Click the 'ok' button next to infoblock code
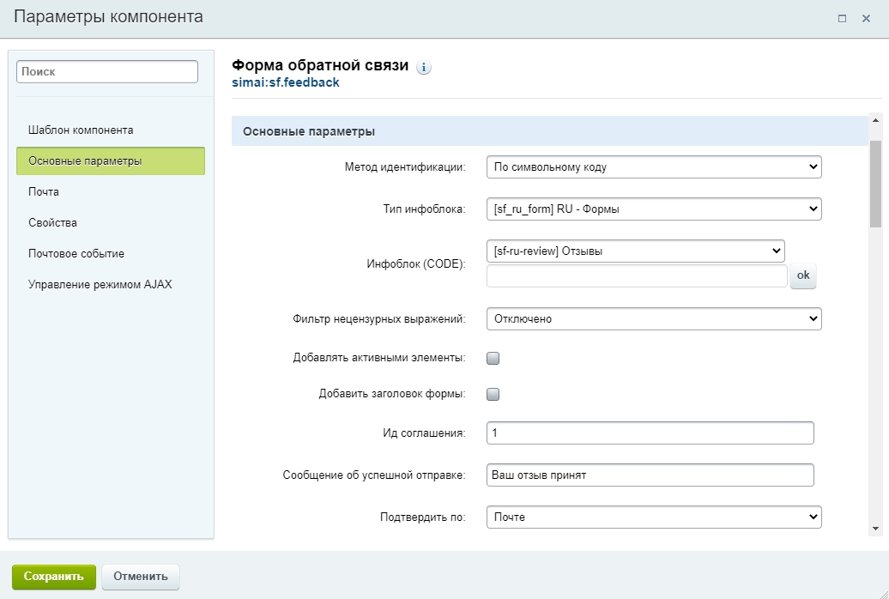This screenshot has width=889, height=599. click(803, 275)
